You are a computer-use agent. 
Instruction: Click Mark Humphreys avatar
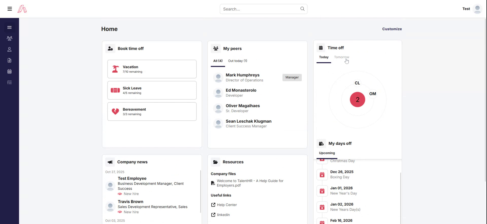coord(218,78)
